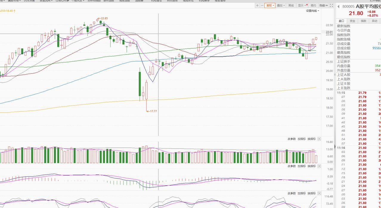Open the 复权 dropdown
The height and width of the screenshot is (208, 381).
[x=270, y=5]
